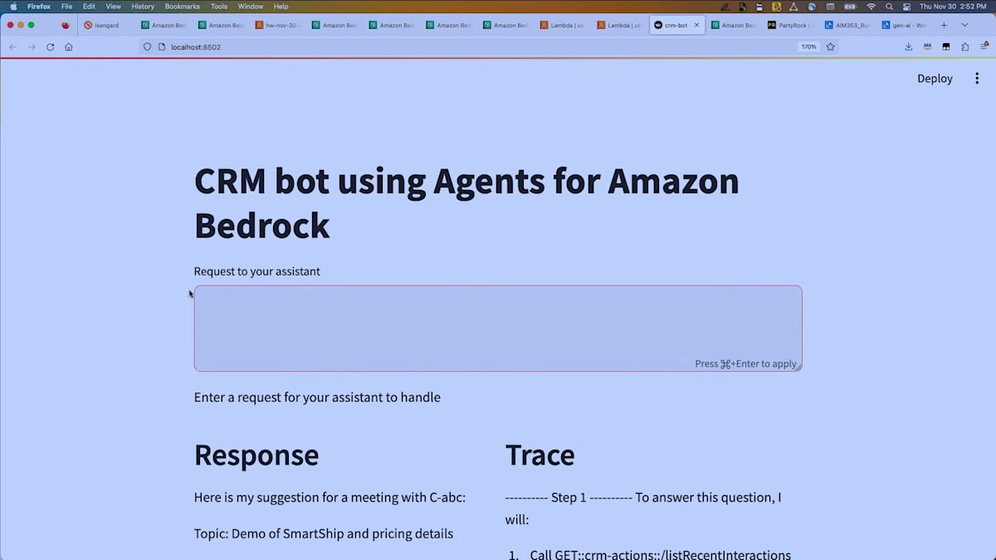Image resolution: width=996 pixels, height=560 pixels.
Task: Click the globe icon in menu bar
Action: tap(812, 6)
